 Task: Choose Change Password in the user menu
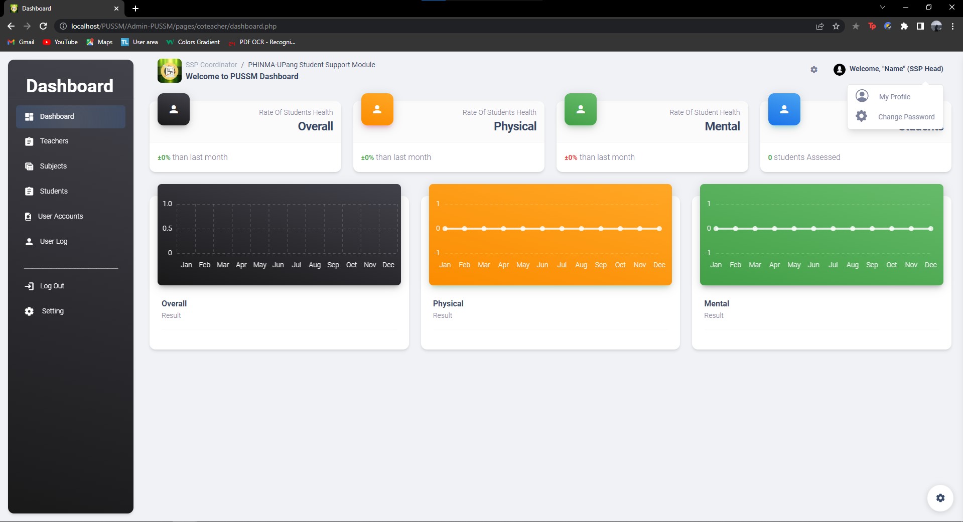[906, 117]
